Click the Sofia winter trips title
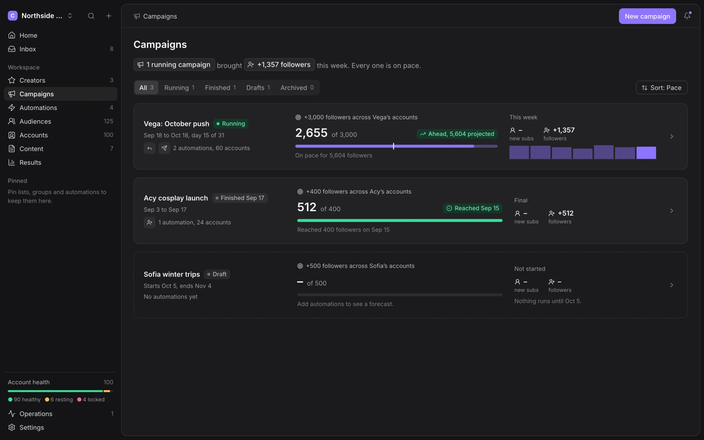 (x=172, y=274)
